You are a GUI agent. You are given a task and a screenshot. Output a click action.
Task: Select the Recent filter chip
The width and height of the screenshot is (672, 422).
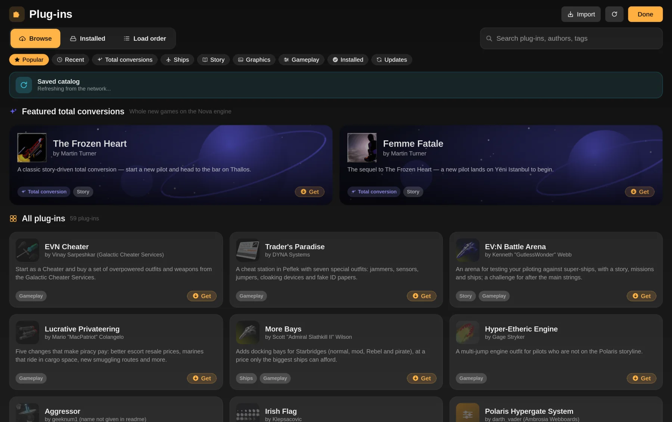point(71,60)
